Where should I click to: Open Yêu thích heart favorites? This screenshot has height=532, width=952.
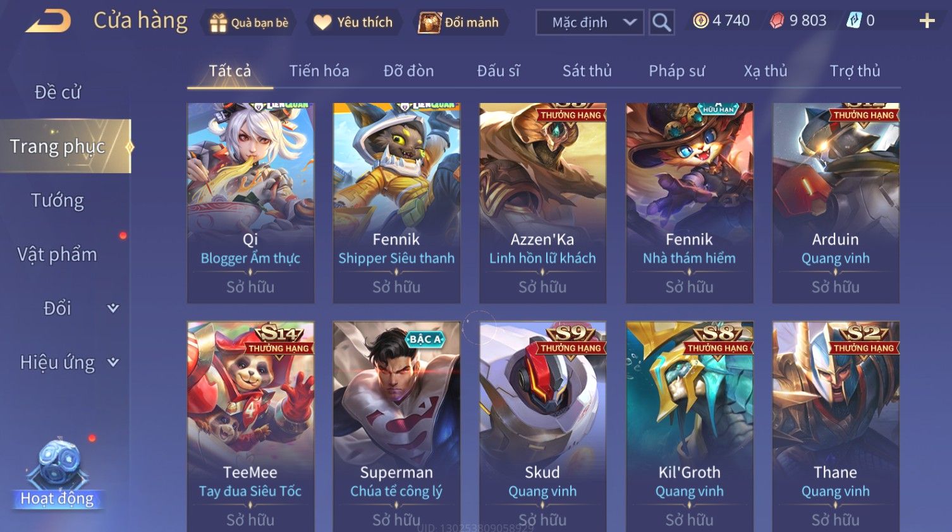(322, 23)
